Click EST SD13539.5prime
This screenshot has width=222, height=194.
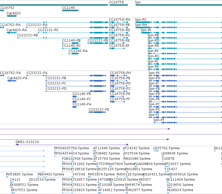(x=42, y=179)
